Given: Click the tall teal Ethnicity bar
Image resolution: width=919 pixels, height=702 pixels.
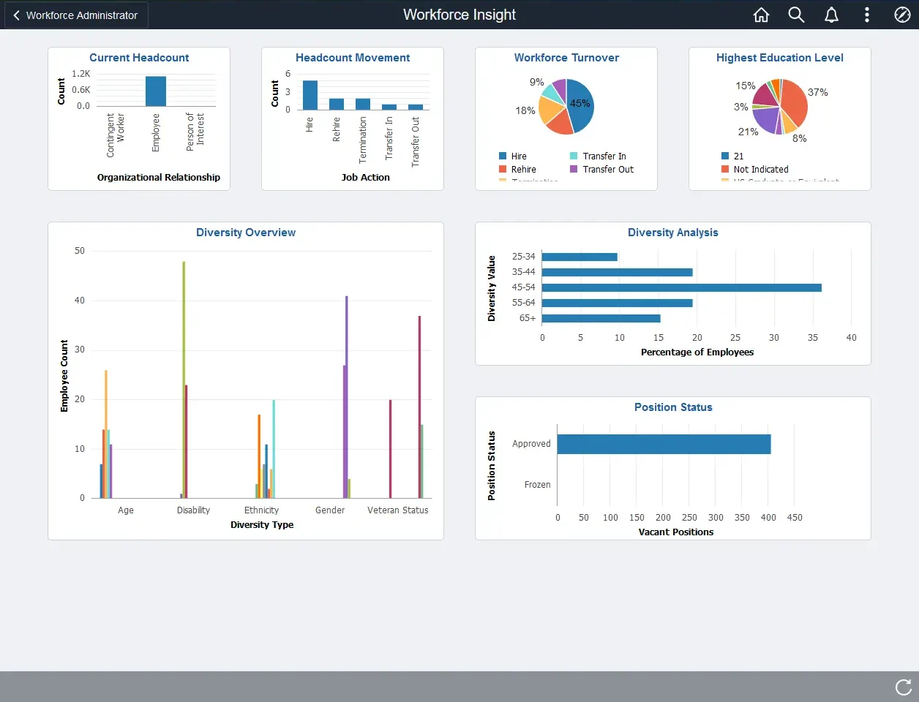Looking at the screenshot, I should point(274,449).
